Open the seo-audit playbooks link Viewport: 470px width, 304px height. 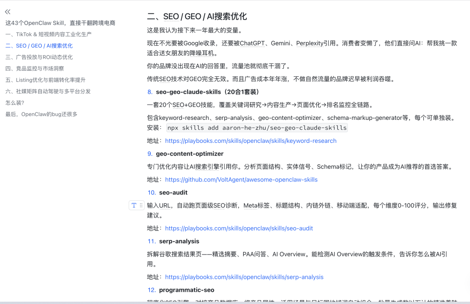239,228
